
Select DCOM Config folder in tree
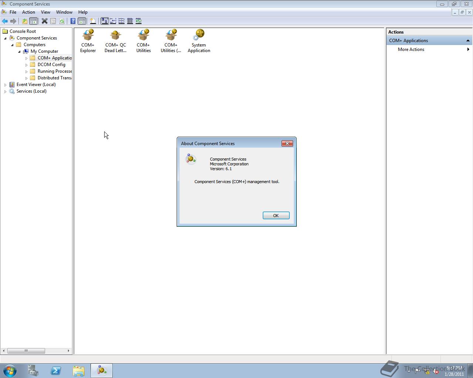pos(51,65)
